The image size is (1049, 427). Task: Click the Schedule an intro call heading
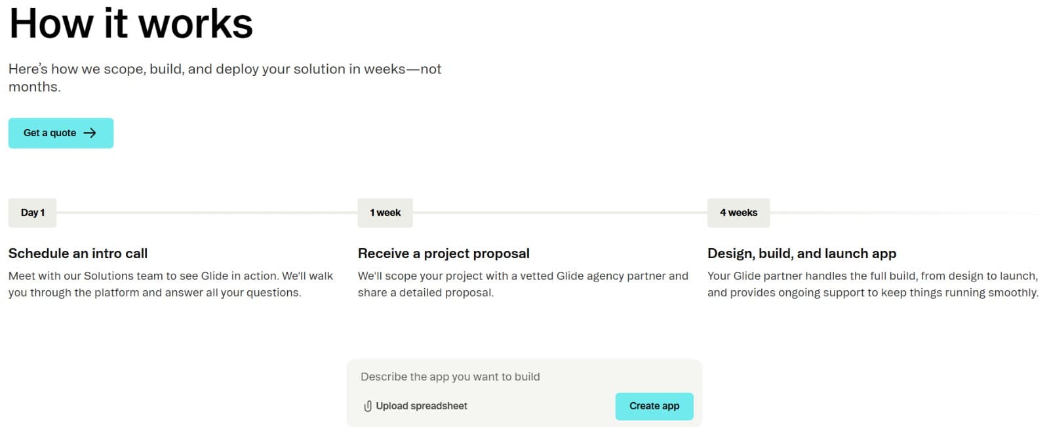78,253
